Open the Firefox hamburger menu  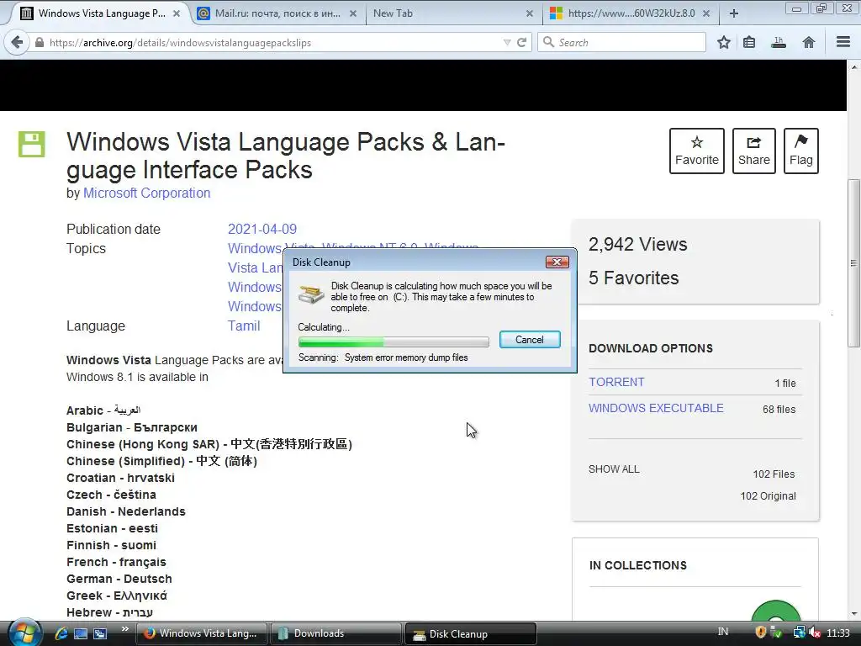click(843, 42)
